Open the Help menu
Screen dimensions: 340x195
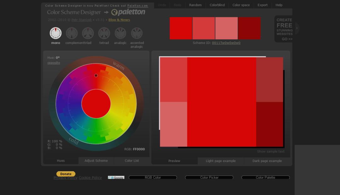[279, 5]
